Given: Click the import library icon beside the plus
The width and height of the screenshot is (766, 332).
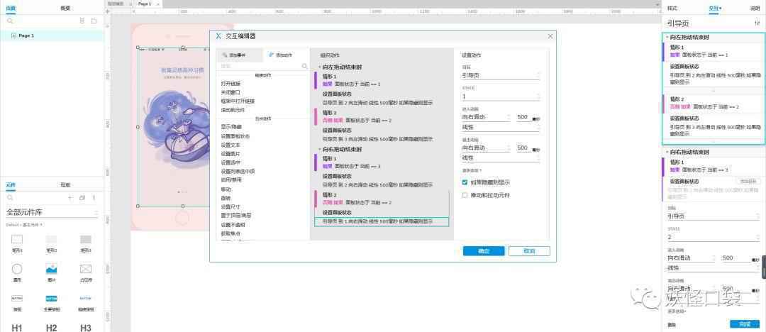Looking at the screenshot, I should click(82, 197).
